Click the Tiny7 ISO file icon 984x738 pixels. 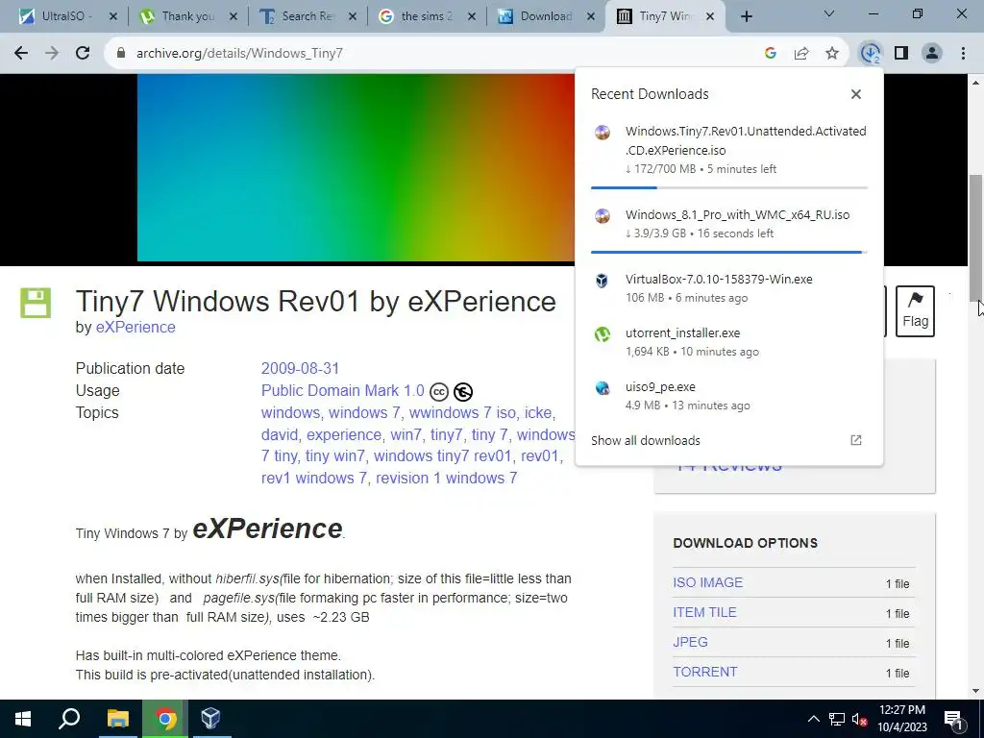602,132
